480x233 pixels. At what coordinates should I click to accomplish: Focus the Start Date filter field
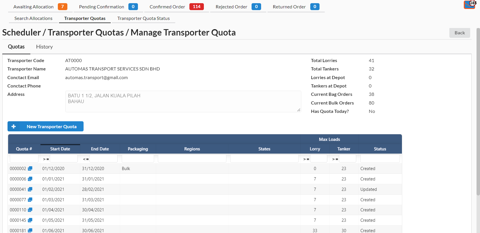pyautogui.click(x=64, y=159)
